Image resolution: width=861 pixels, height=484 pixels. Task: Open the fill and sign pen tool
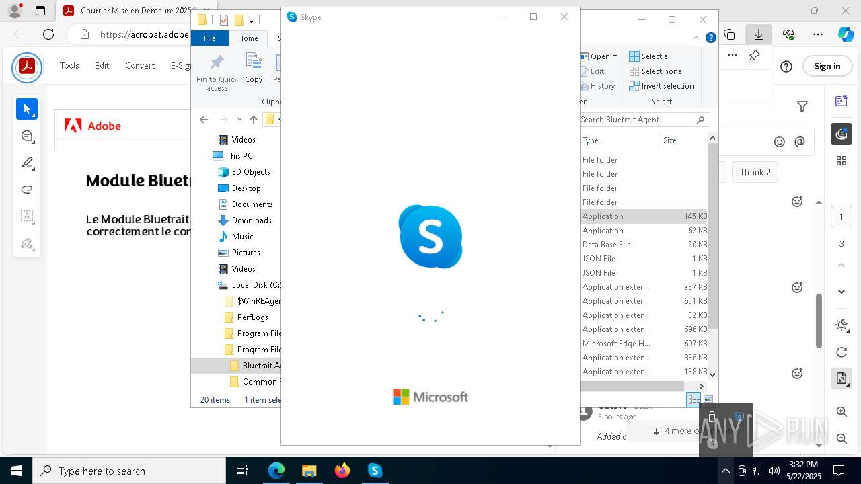27,243
